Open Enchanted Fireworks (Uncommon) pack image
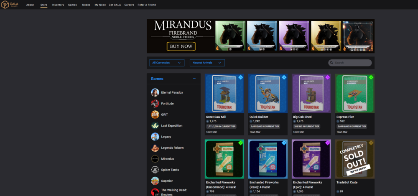 [224, 159]
